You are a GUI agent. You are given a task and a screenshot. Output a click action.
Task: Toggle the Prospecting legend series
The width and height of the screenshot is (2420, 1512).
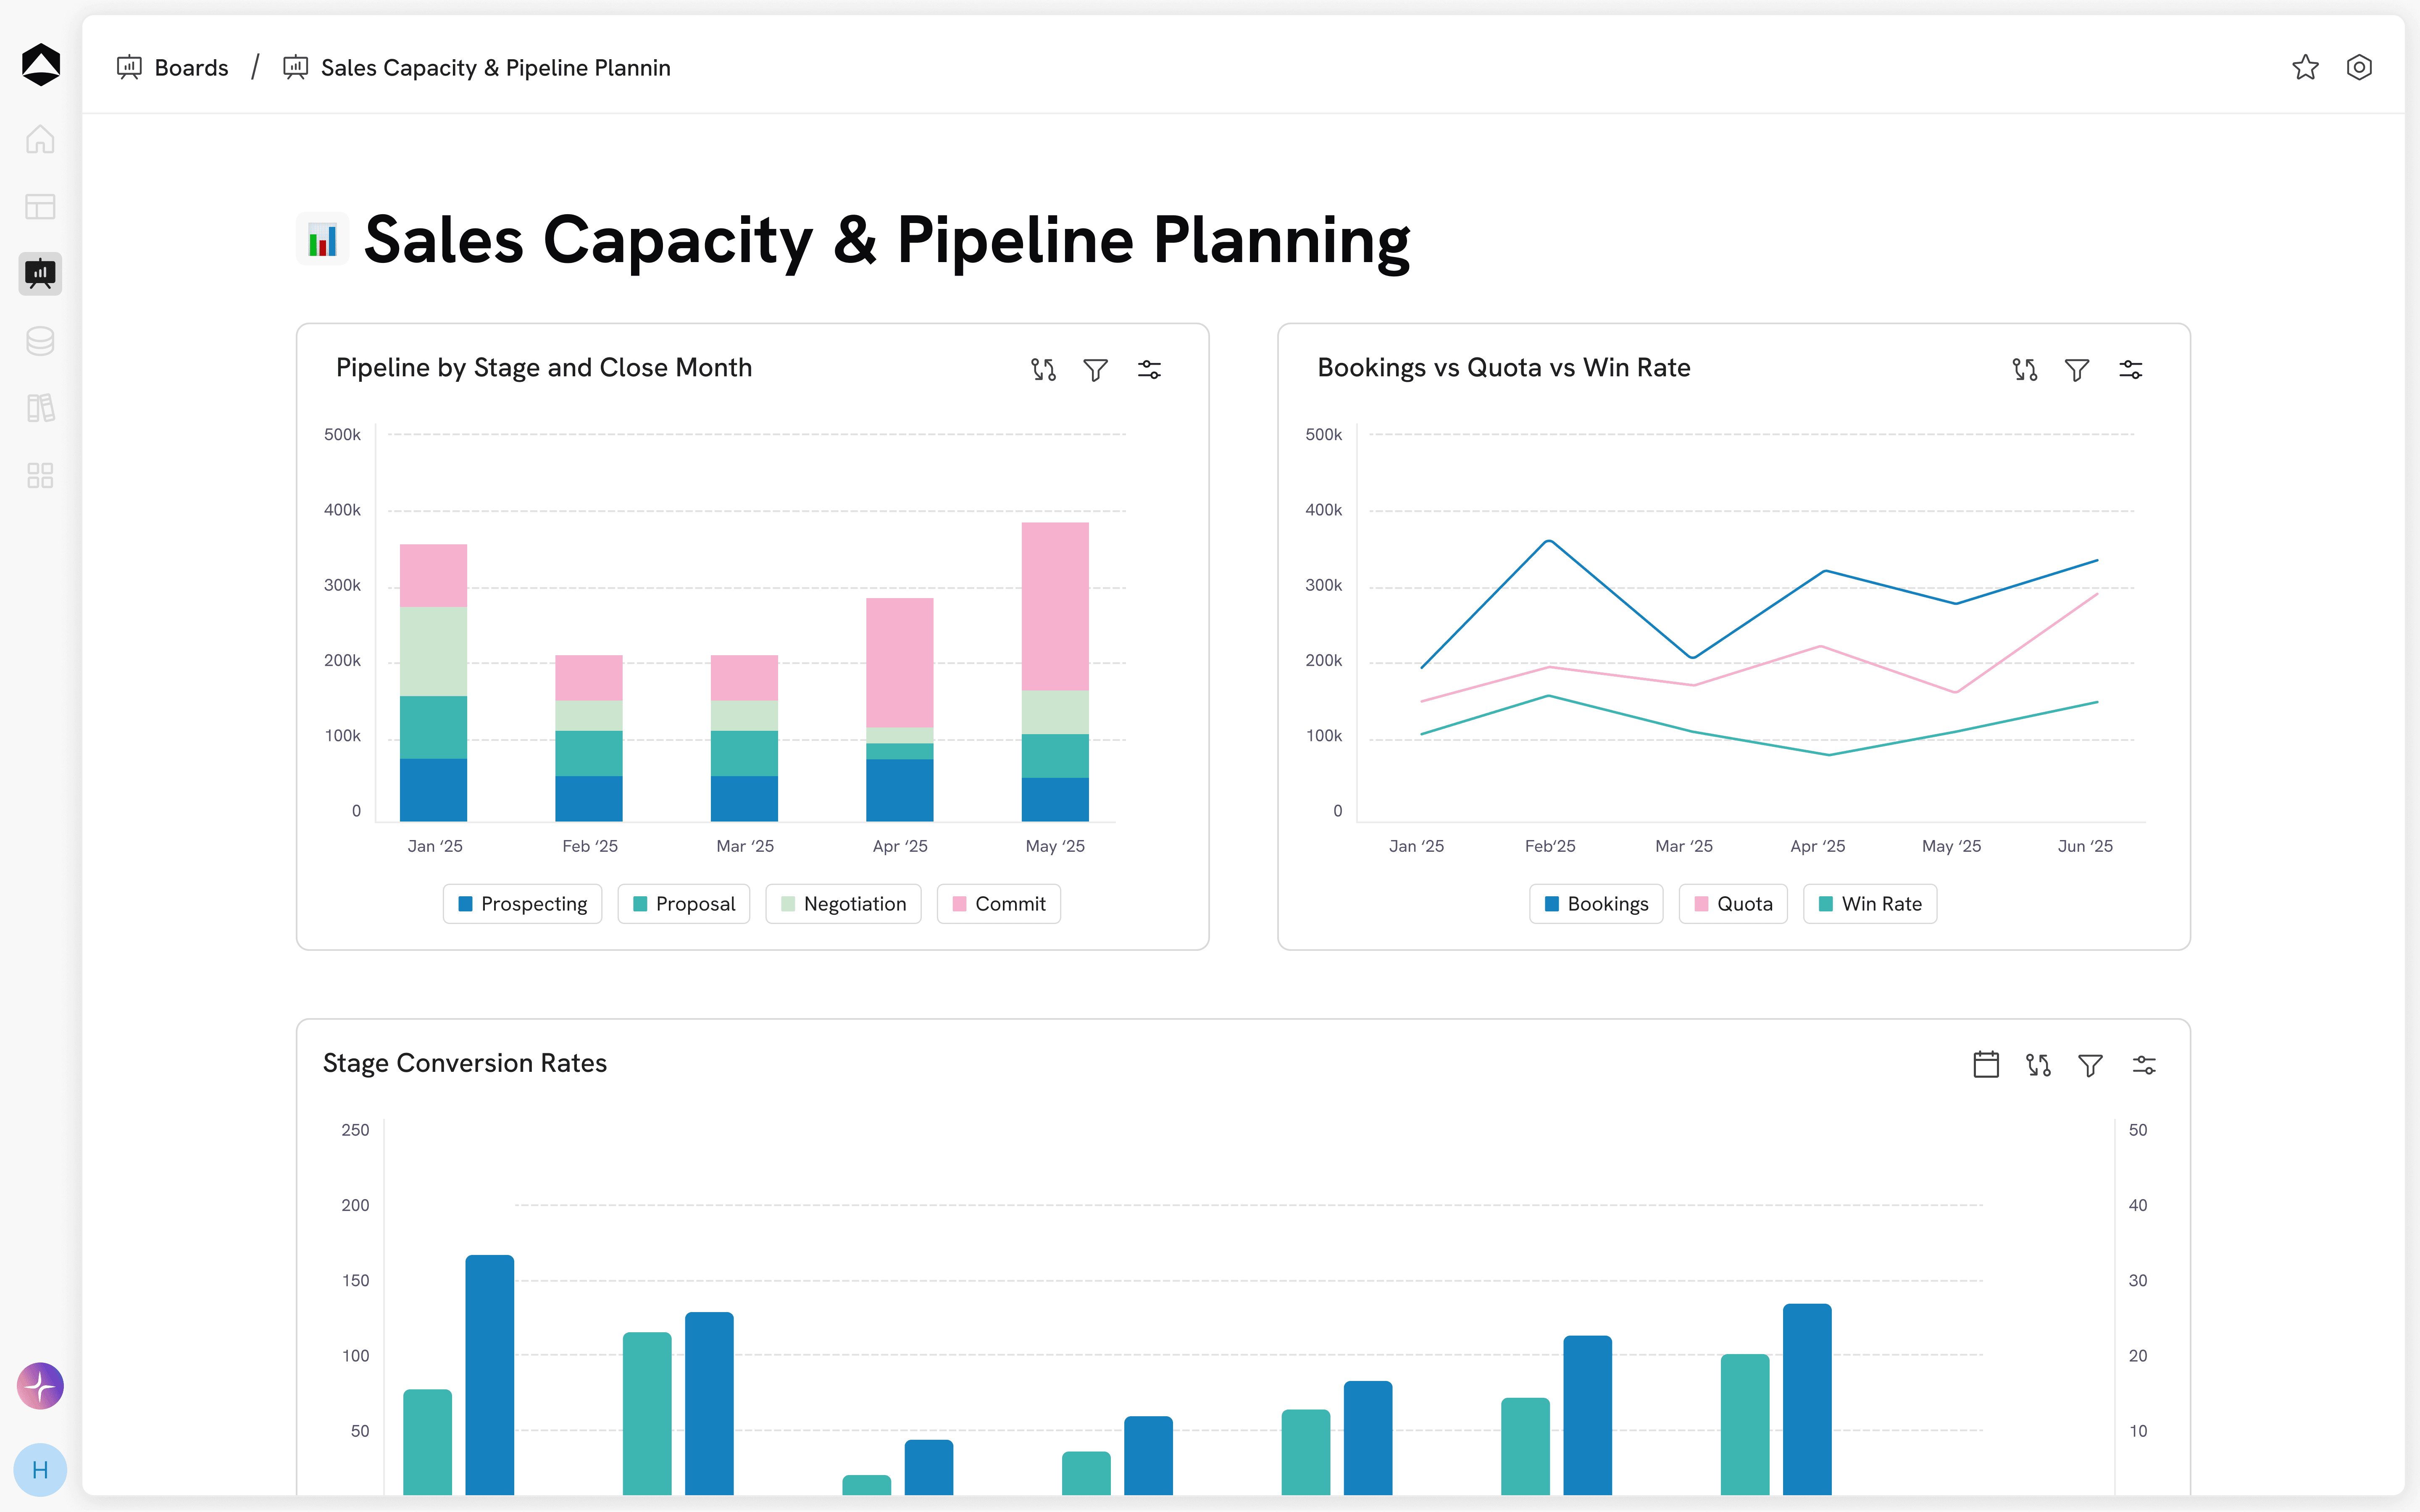click(522, 904)
